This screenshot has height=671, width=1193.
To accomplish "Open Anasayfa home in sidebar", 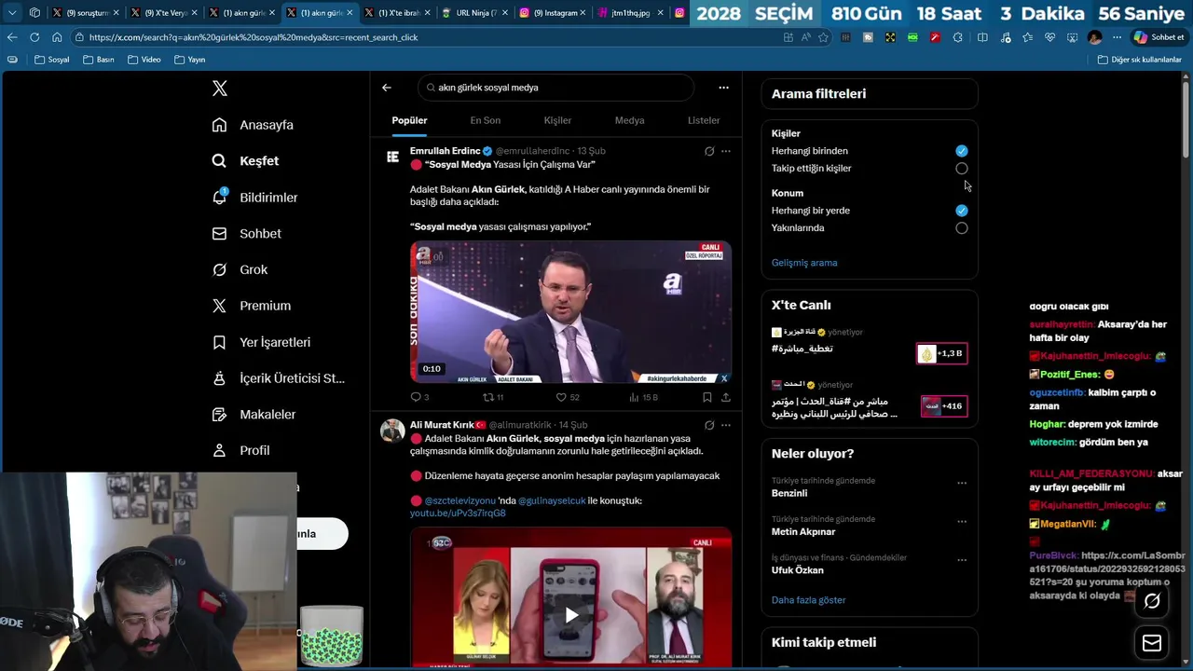I will pyautogui.click(x=253, y=125).
